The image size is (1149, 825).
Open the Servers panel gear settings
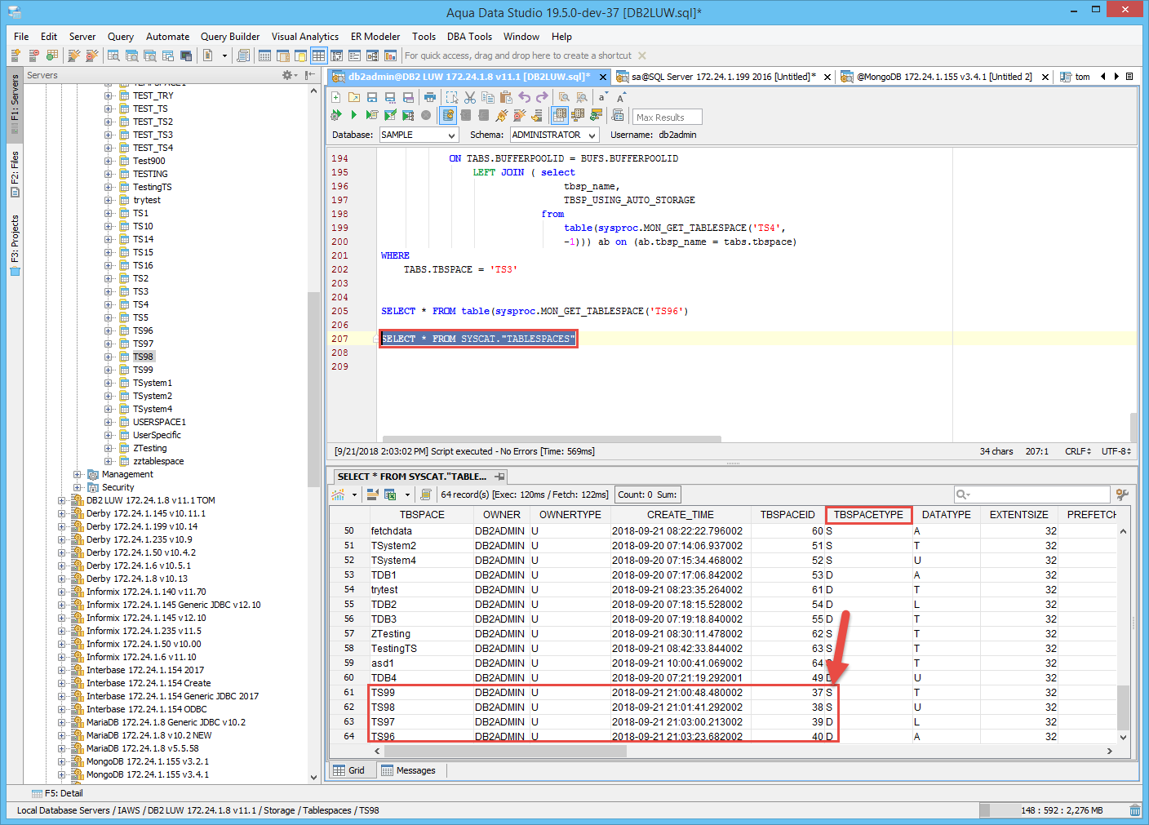point(287,75)
